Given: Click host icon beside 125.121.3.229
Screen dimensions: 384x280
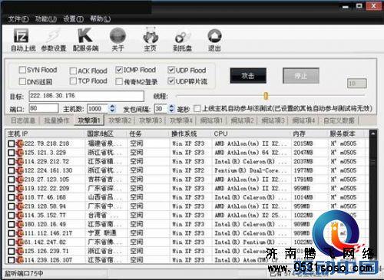Looking at the screenshot, I should 20,153.
